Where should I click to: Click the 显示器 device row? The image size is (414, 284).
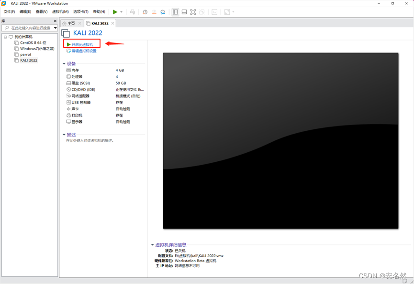click(x=105, y=122)
